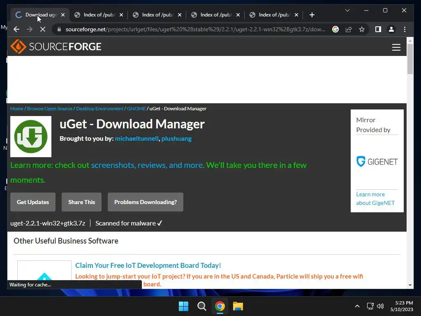The height and width of the screenshot is (316, 421).
Task: Expand the tab search chevron
Action: 347,10
